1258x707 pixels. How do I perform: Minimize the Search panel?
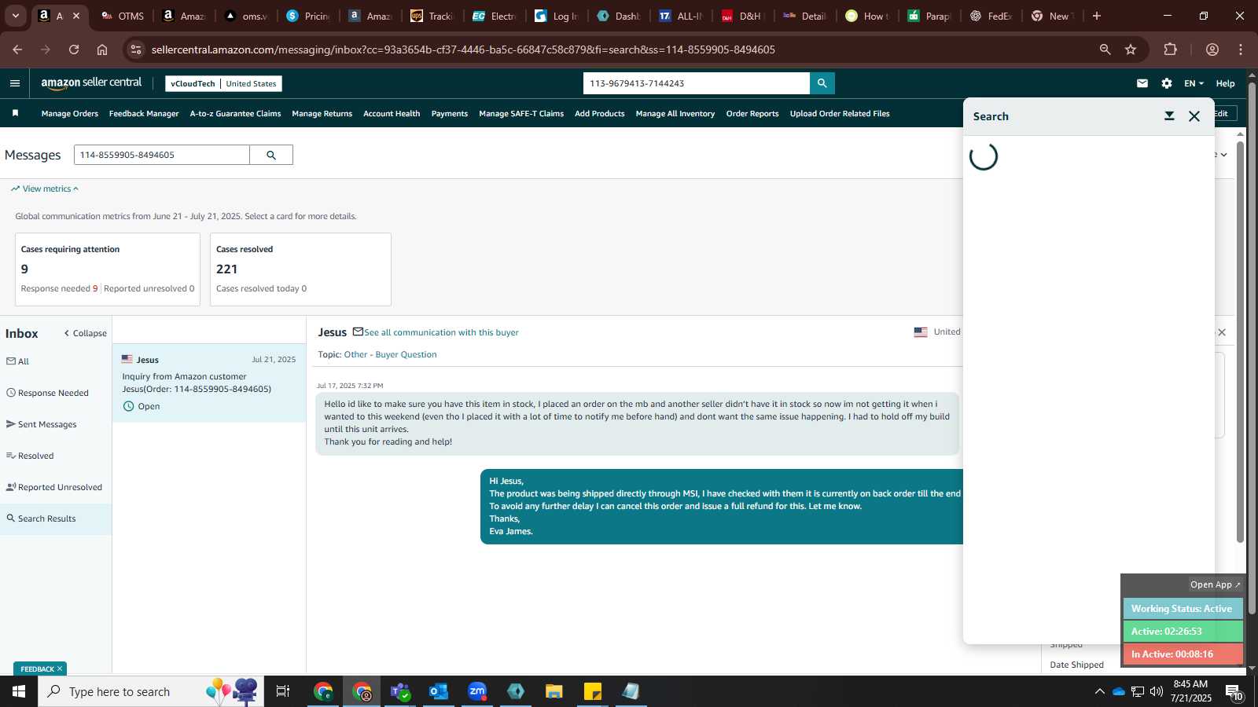coord(1169,116)
